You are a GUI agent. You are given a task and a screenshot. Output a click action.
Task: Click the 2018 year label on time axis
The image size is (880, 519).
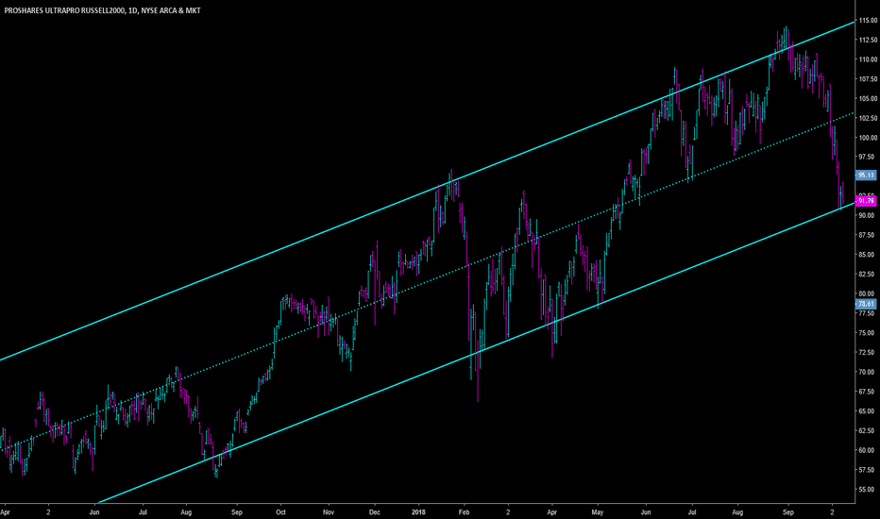pos(418,512)
